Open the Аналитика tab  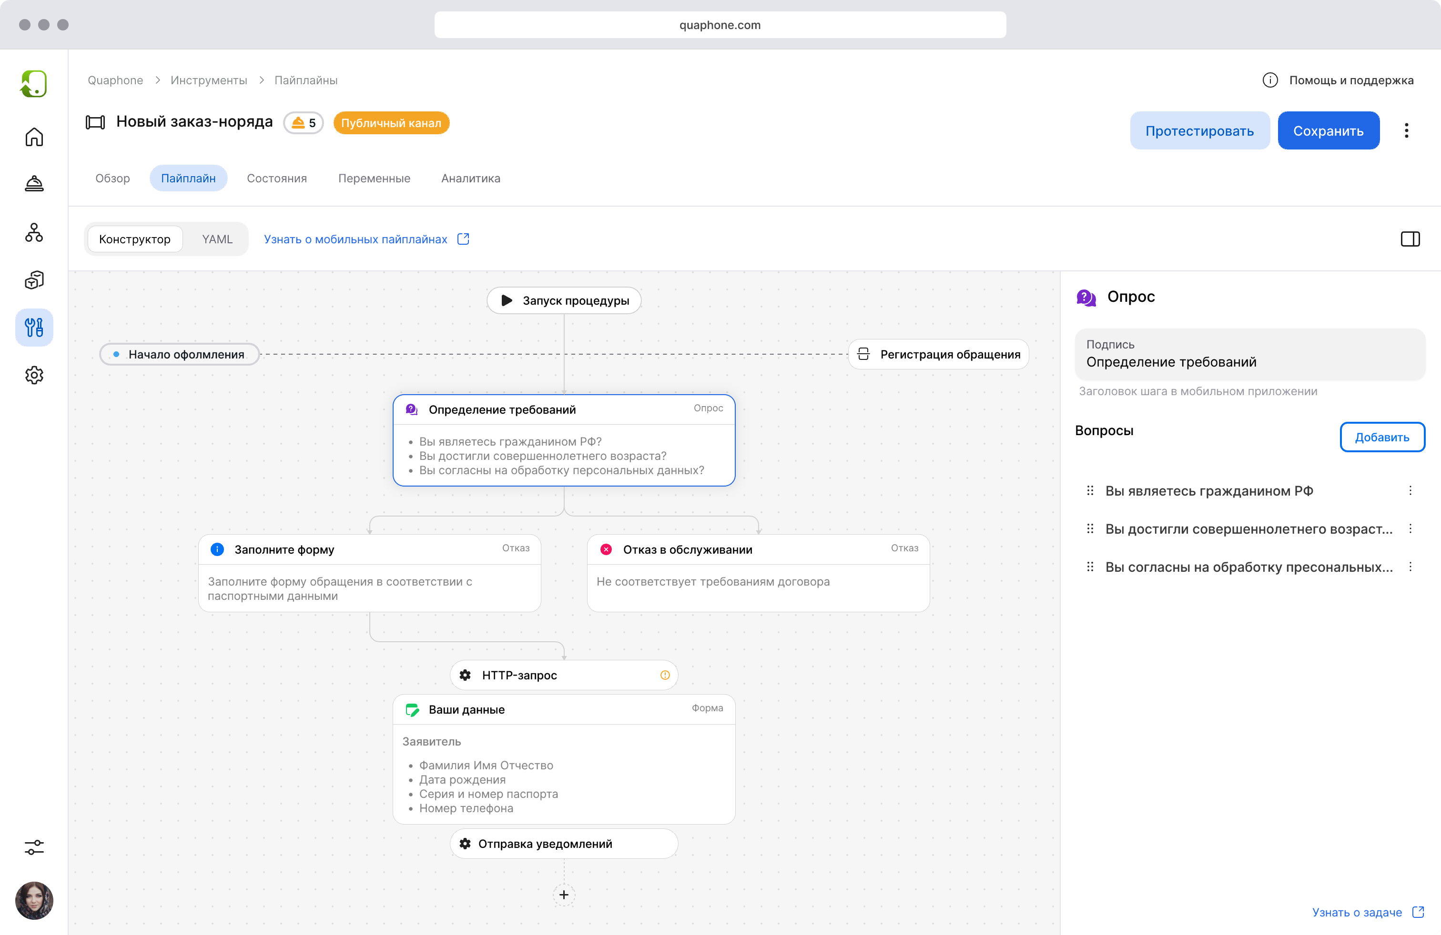tap(470, 179)
